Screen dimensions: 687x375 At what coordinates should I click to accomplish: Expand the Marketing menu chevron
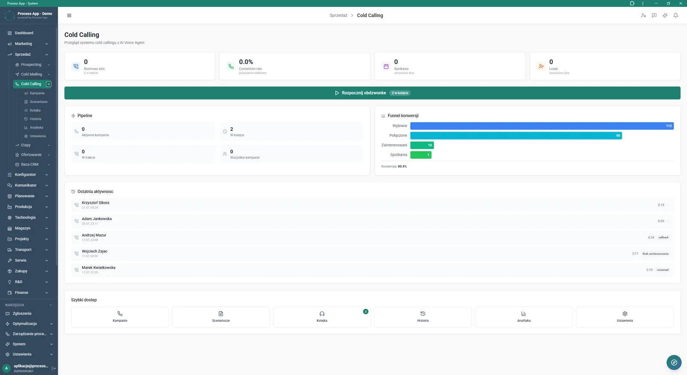(46, 44)
